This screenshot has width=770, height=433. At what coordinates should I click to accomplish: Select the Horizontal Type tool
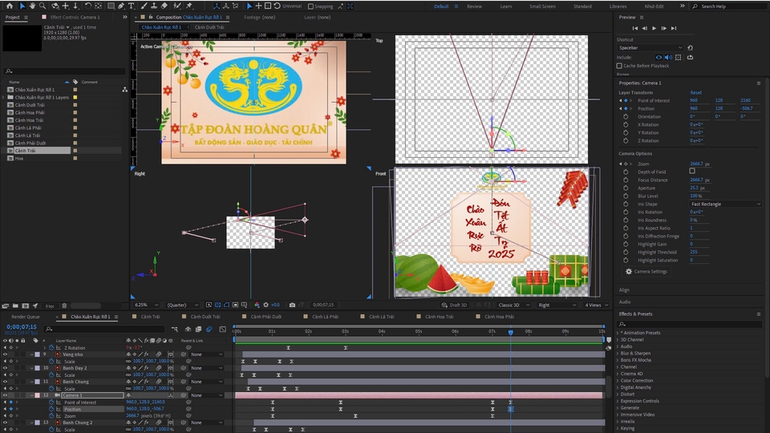tap(131, 6)
